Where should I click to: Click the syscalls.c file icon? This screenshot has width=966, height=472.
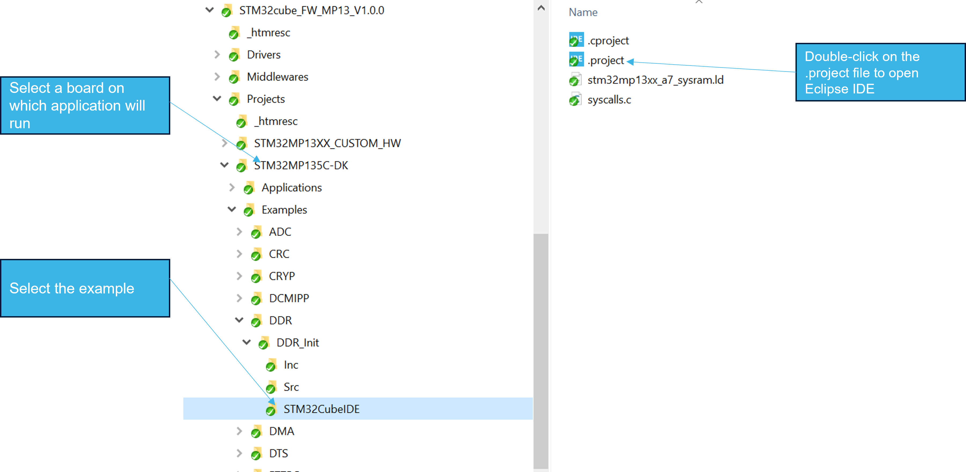click(x=575, y=99)
